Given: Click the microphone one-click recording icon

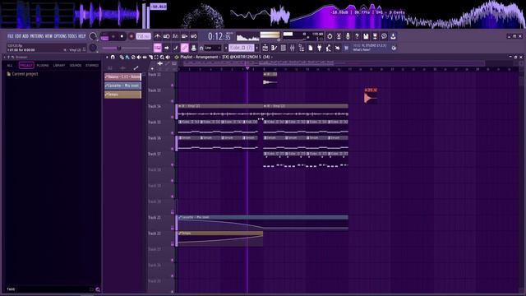Looking at the screenshot, I should pos(348,36).
